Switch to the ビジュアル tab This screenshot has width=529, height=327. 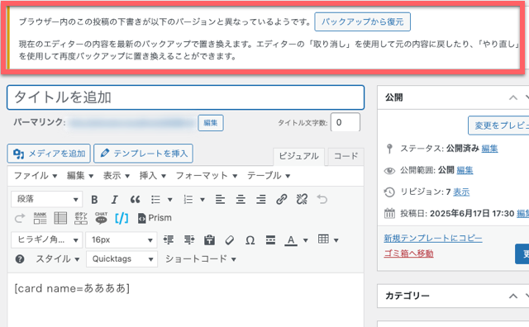click(298, 156)
